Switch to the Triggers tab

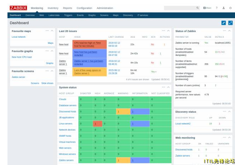tap(68, 15)
